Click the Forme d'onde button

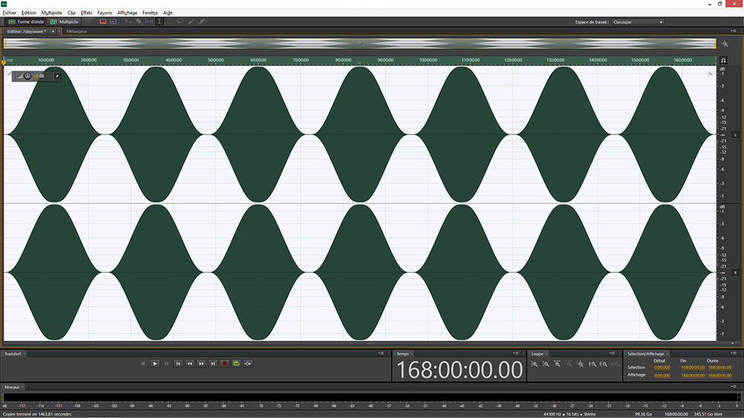coord(26,22)
